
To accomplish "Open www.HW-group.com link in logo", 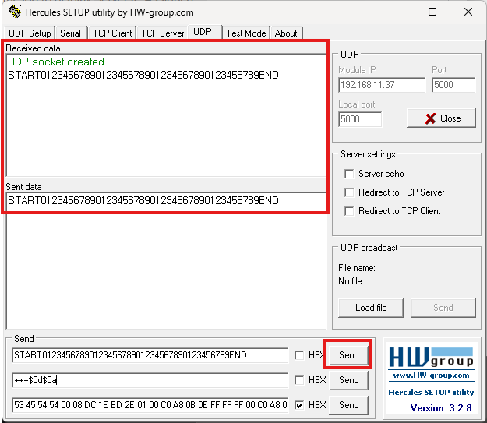I will [x=431, y=375].
